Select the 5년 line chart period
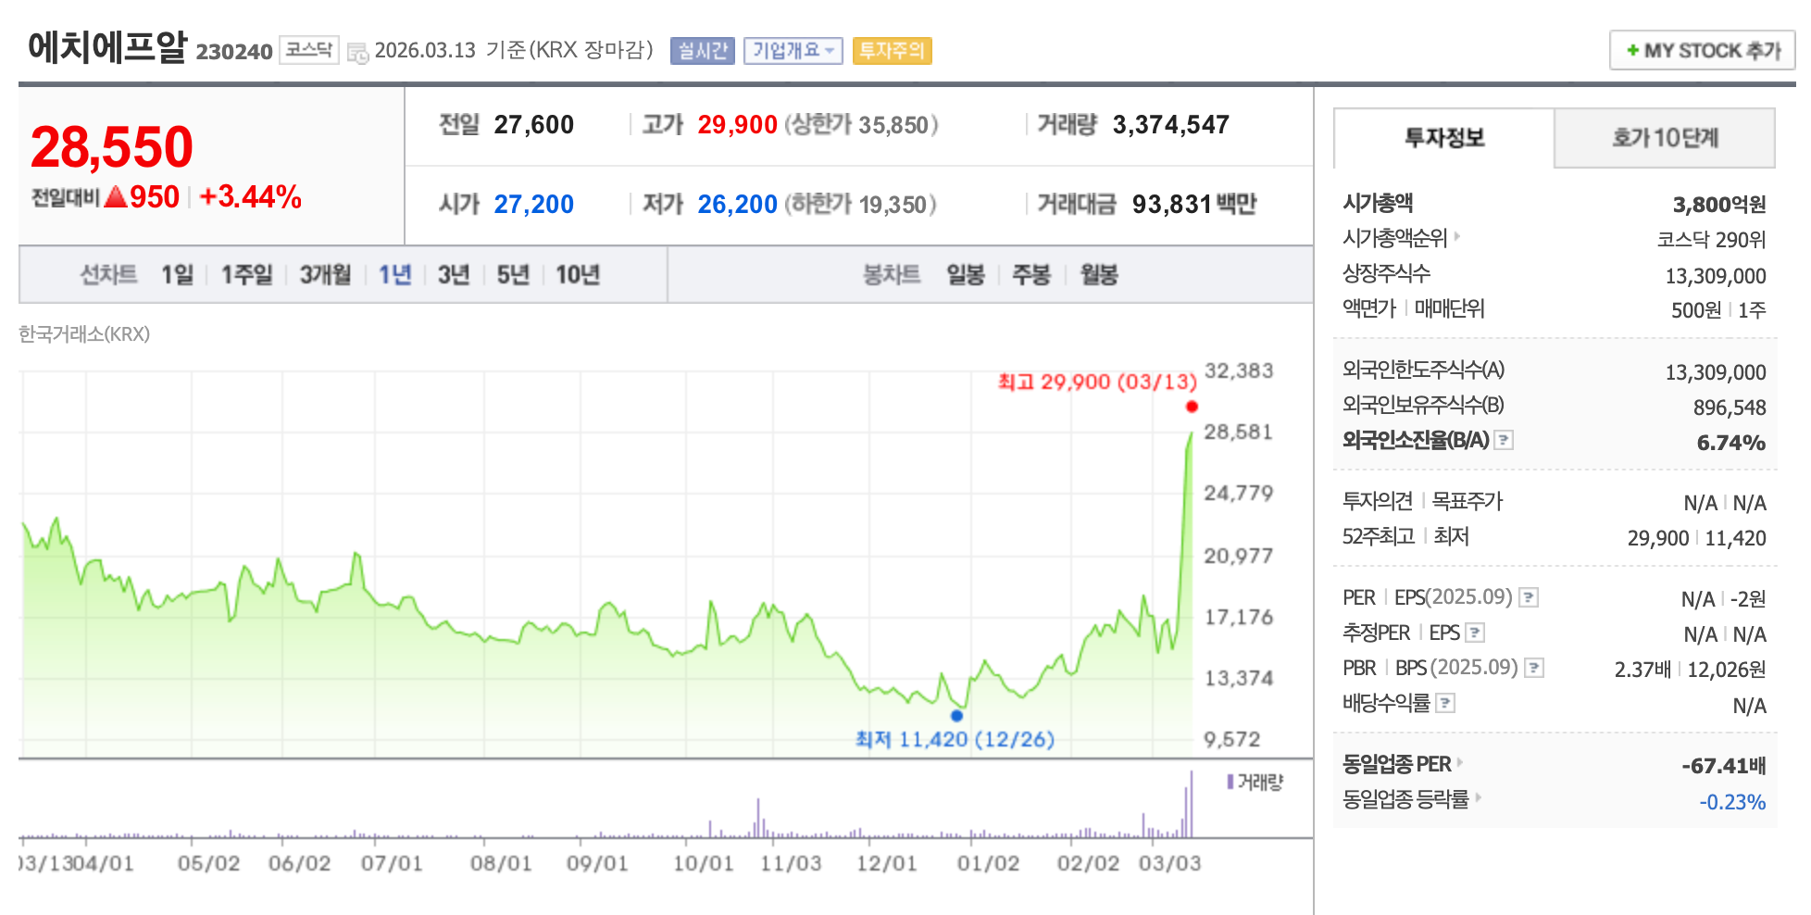 point(513,274)
